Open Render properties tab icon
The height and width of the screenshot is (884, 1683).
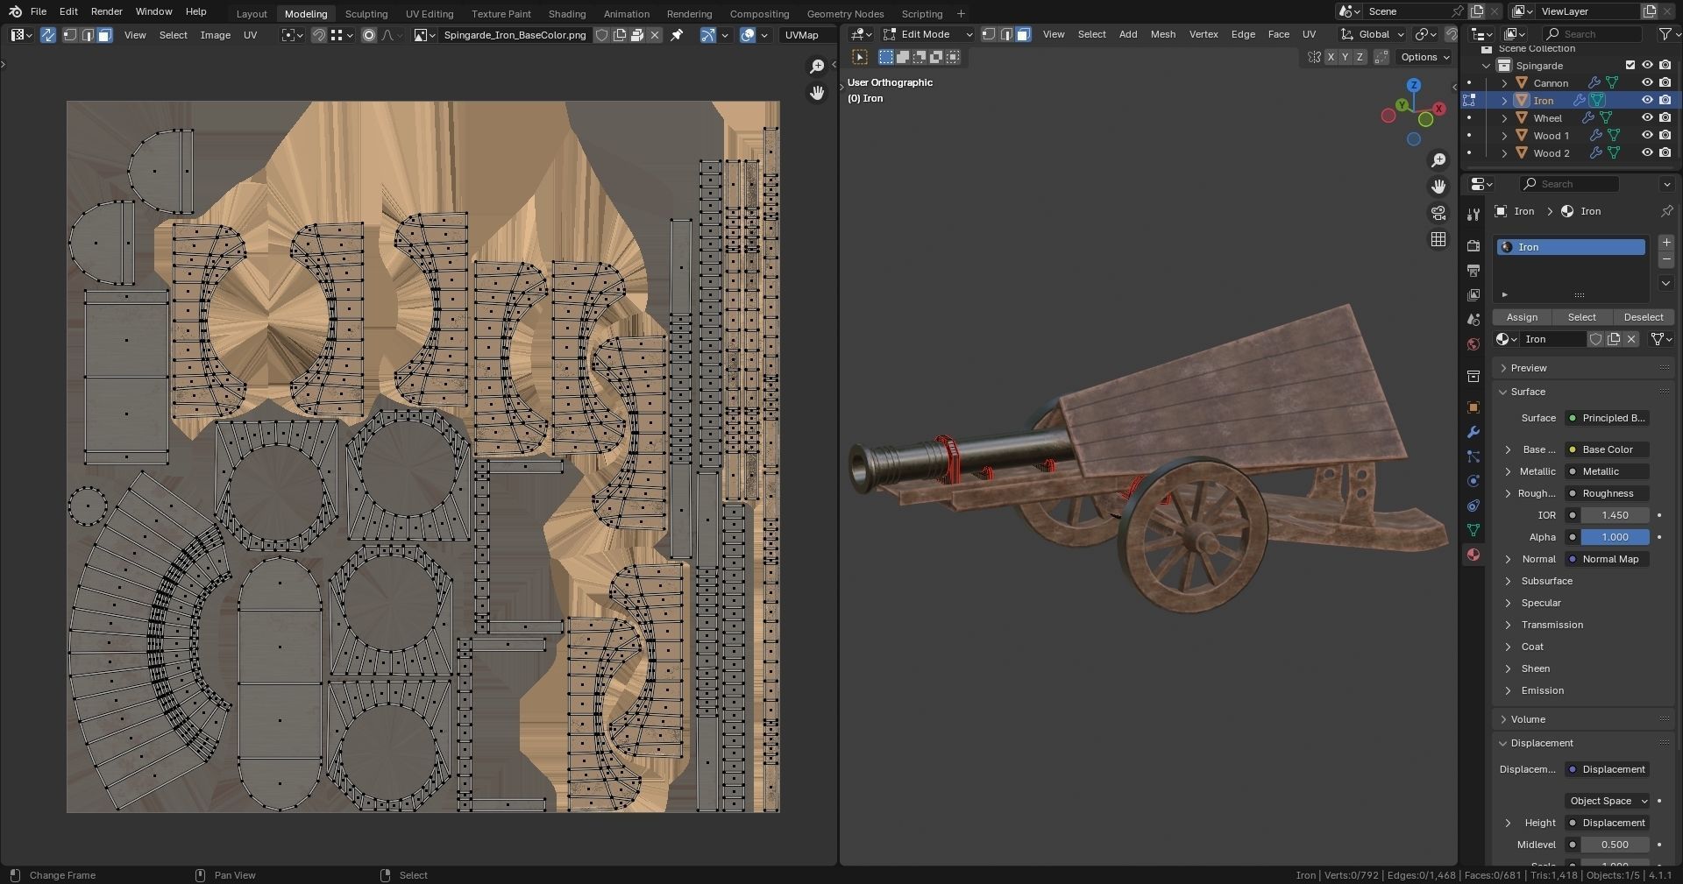(1474, 246)
